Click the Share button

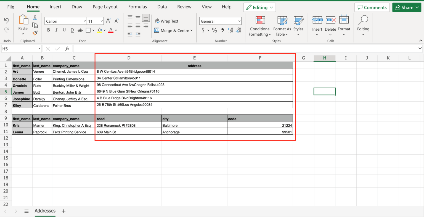coord(407,7)
